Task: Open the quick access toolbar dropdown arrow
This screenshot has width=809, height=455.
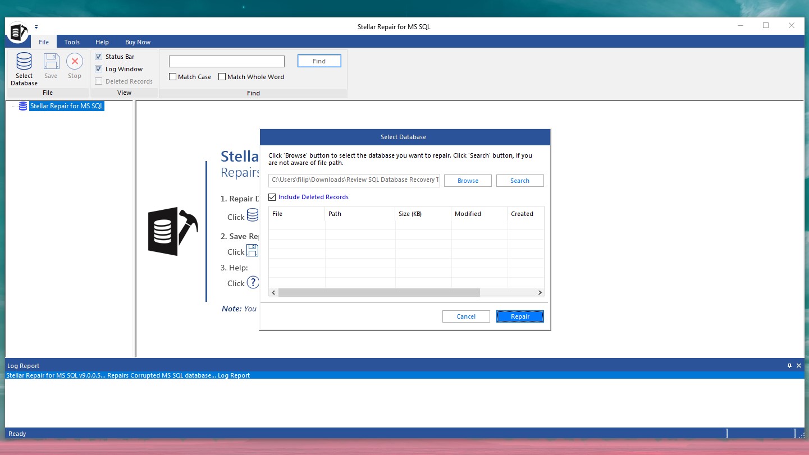Action: click(36, 26)
